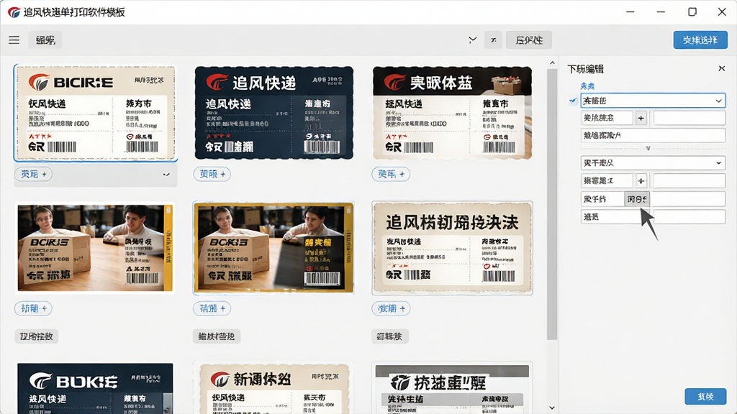Click the gray toolbar button left of the blue button
737x414 pixels.
tap(529, 40)
